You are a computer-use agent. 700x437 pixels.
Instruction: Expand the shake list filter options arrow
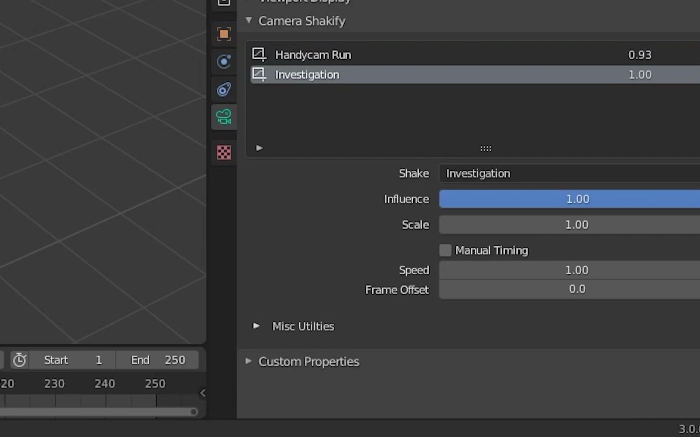click(x=259, y=148)
